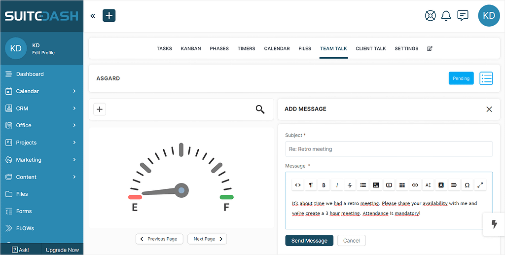The height and width of the screenshot is (255, 505).
Task: Click the Pending status button
Action: pos(461,78)
